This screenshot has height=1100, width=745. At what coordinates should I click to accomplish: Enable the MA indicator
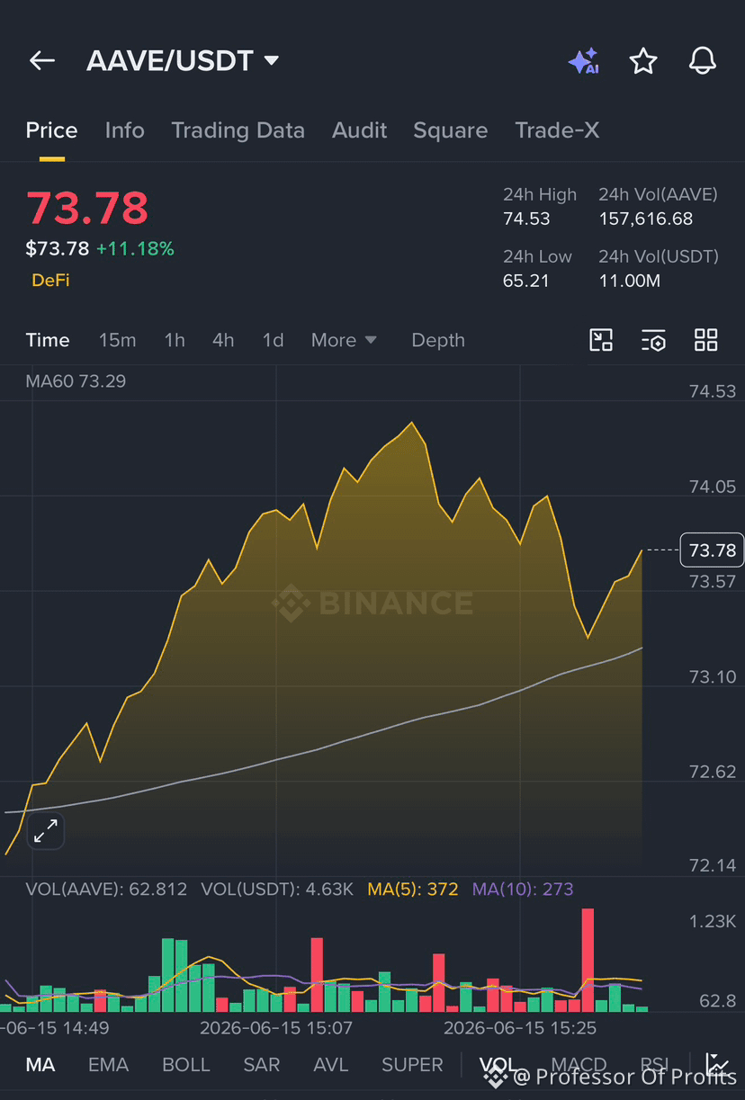pos(40,1065)
